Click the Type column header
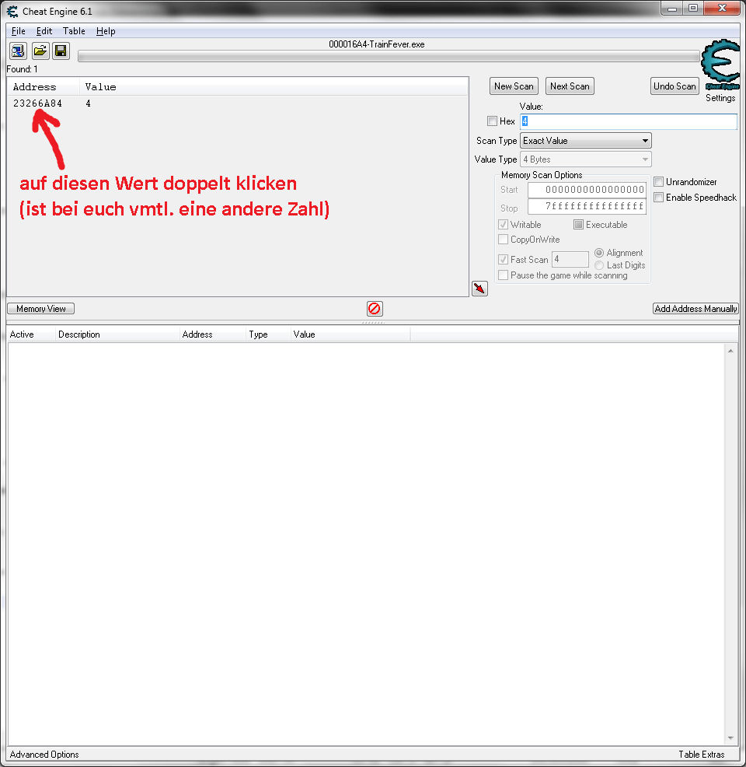746x767 pixels. (268, 334)
